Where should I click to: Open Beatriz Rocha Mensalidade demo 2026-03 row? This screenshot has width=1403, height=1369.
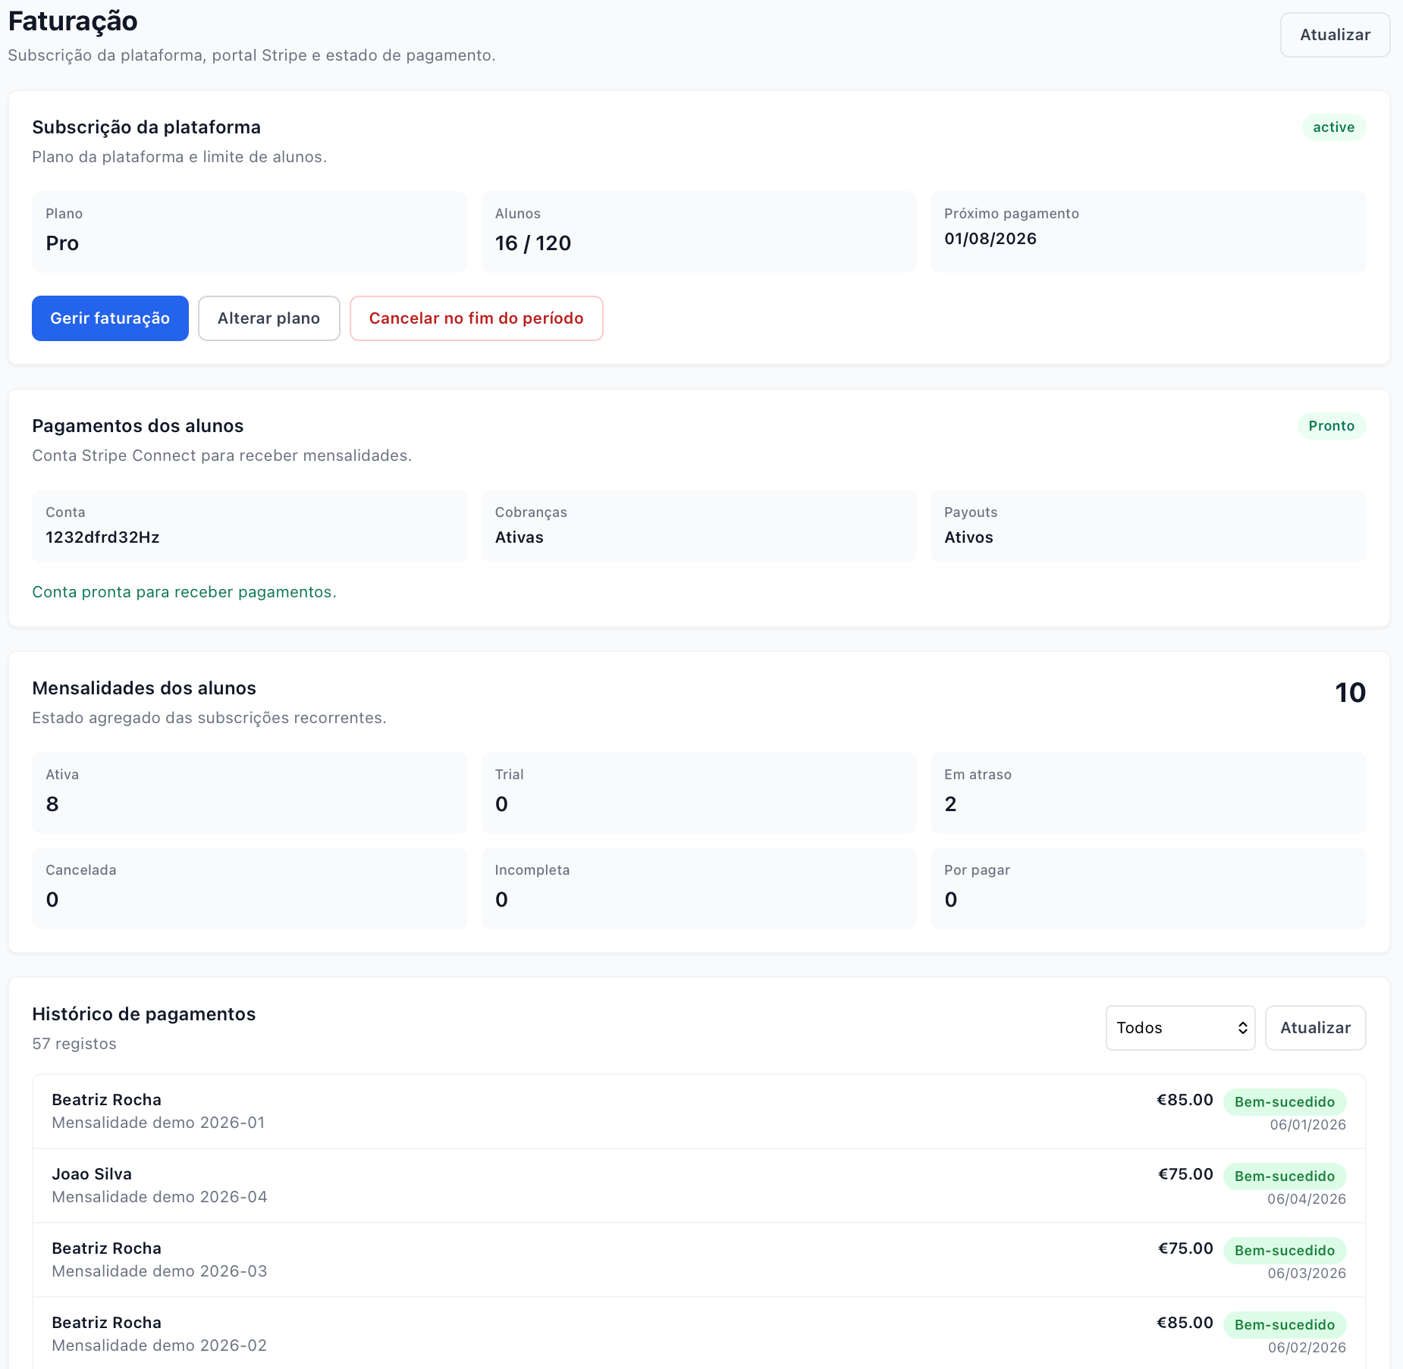click(x=698, y=1260)
